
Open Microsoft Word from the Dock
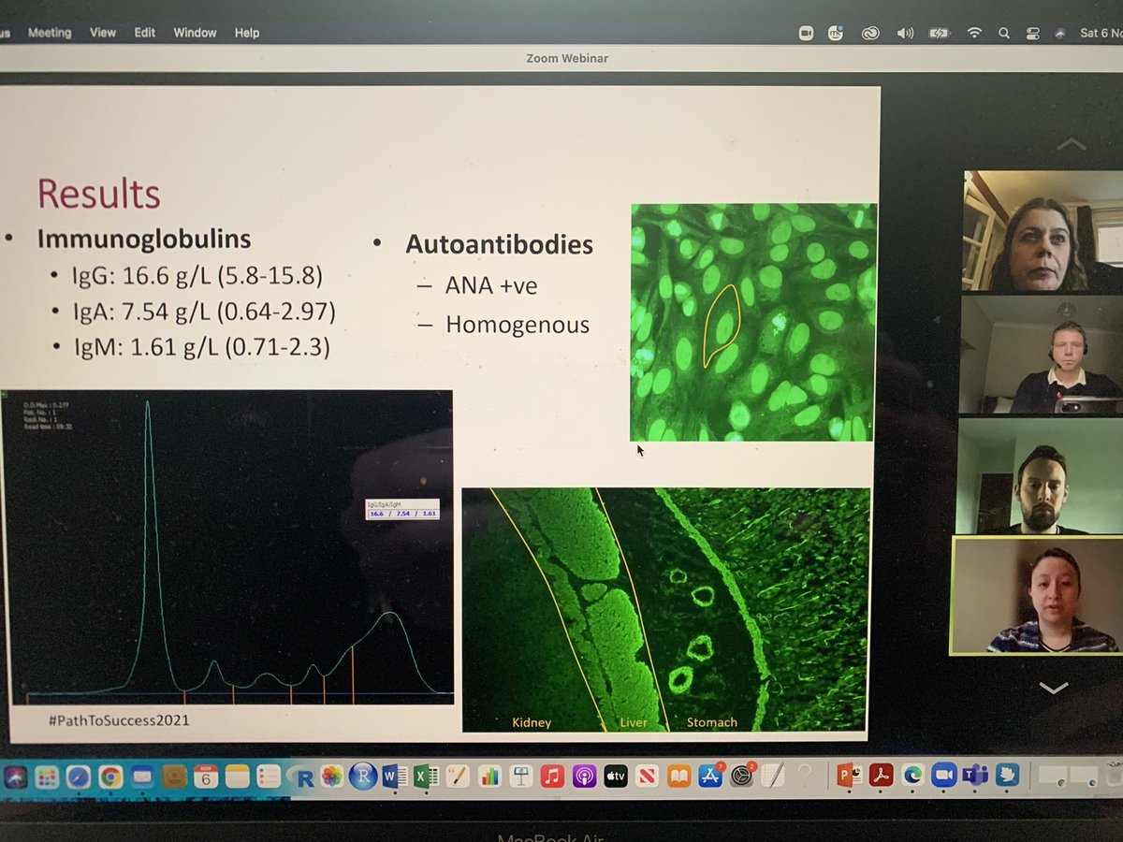click(x=395, y=777)
